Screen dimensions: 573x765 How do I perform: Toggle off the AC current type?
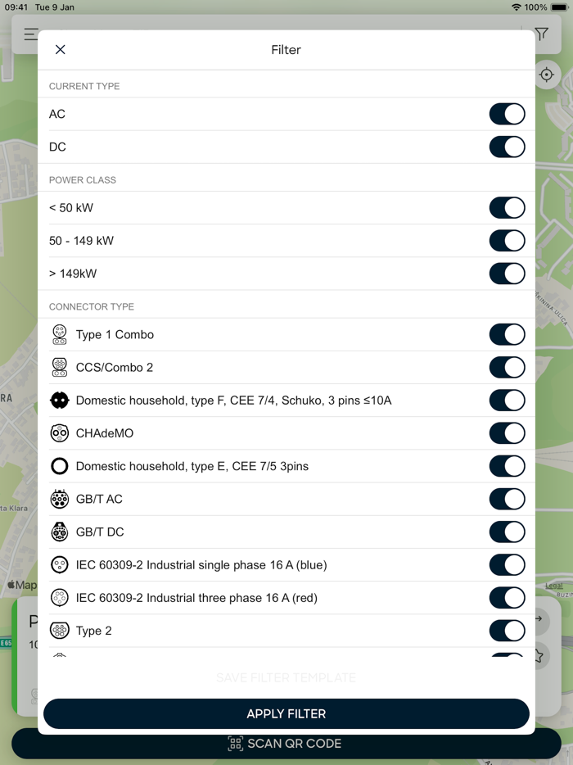click(x=507, y=114)
